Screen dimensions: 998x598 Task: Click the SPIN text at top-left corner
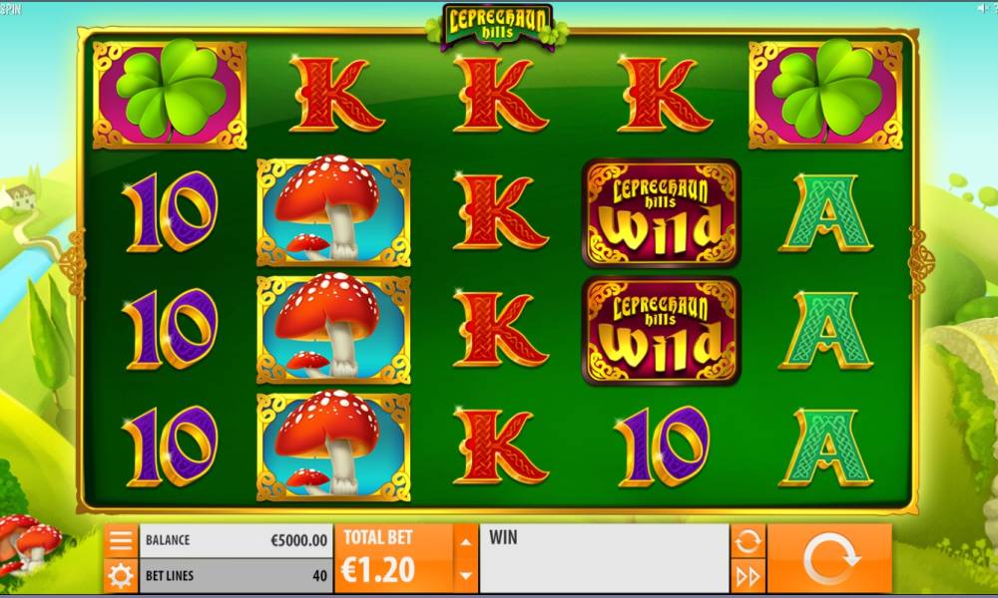[10, 9]
